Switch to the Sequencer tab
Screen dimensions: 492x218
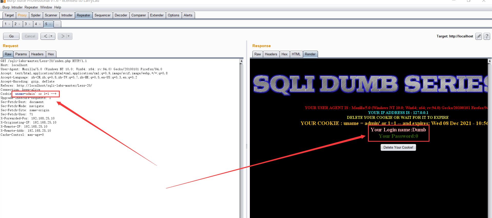click(102, 15)
